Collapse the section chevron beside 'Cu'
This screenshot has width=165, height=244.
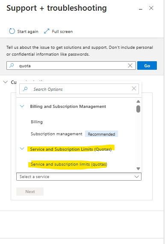[x=6, y=82]
